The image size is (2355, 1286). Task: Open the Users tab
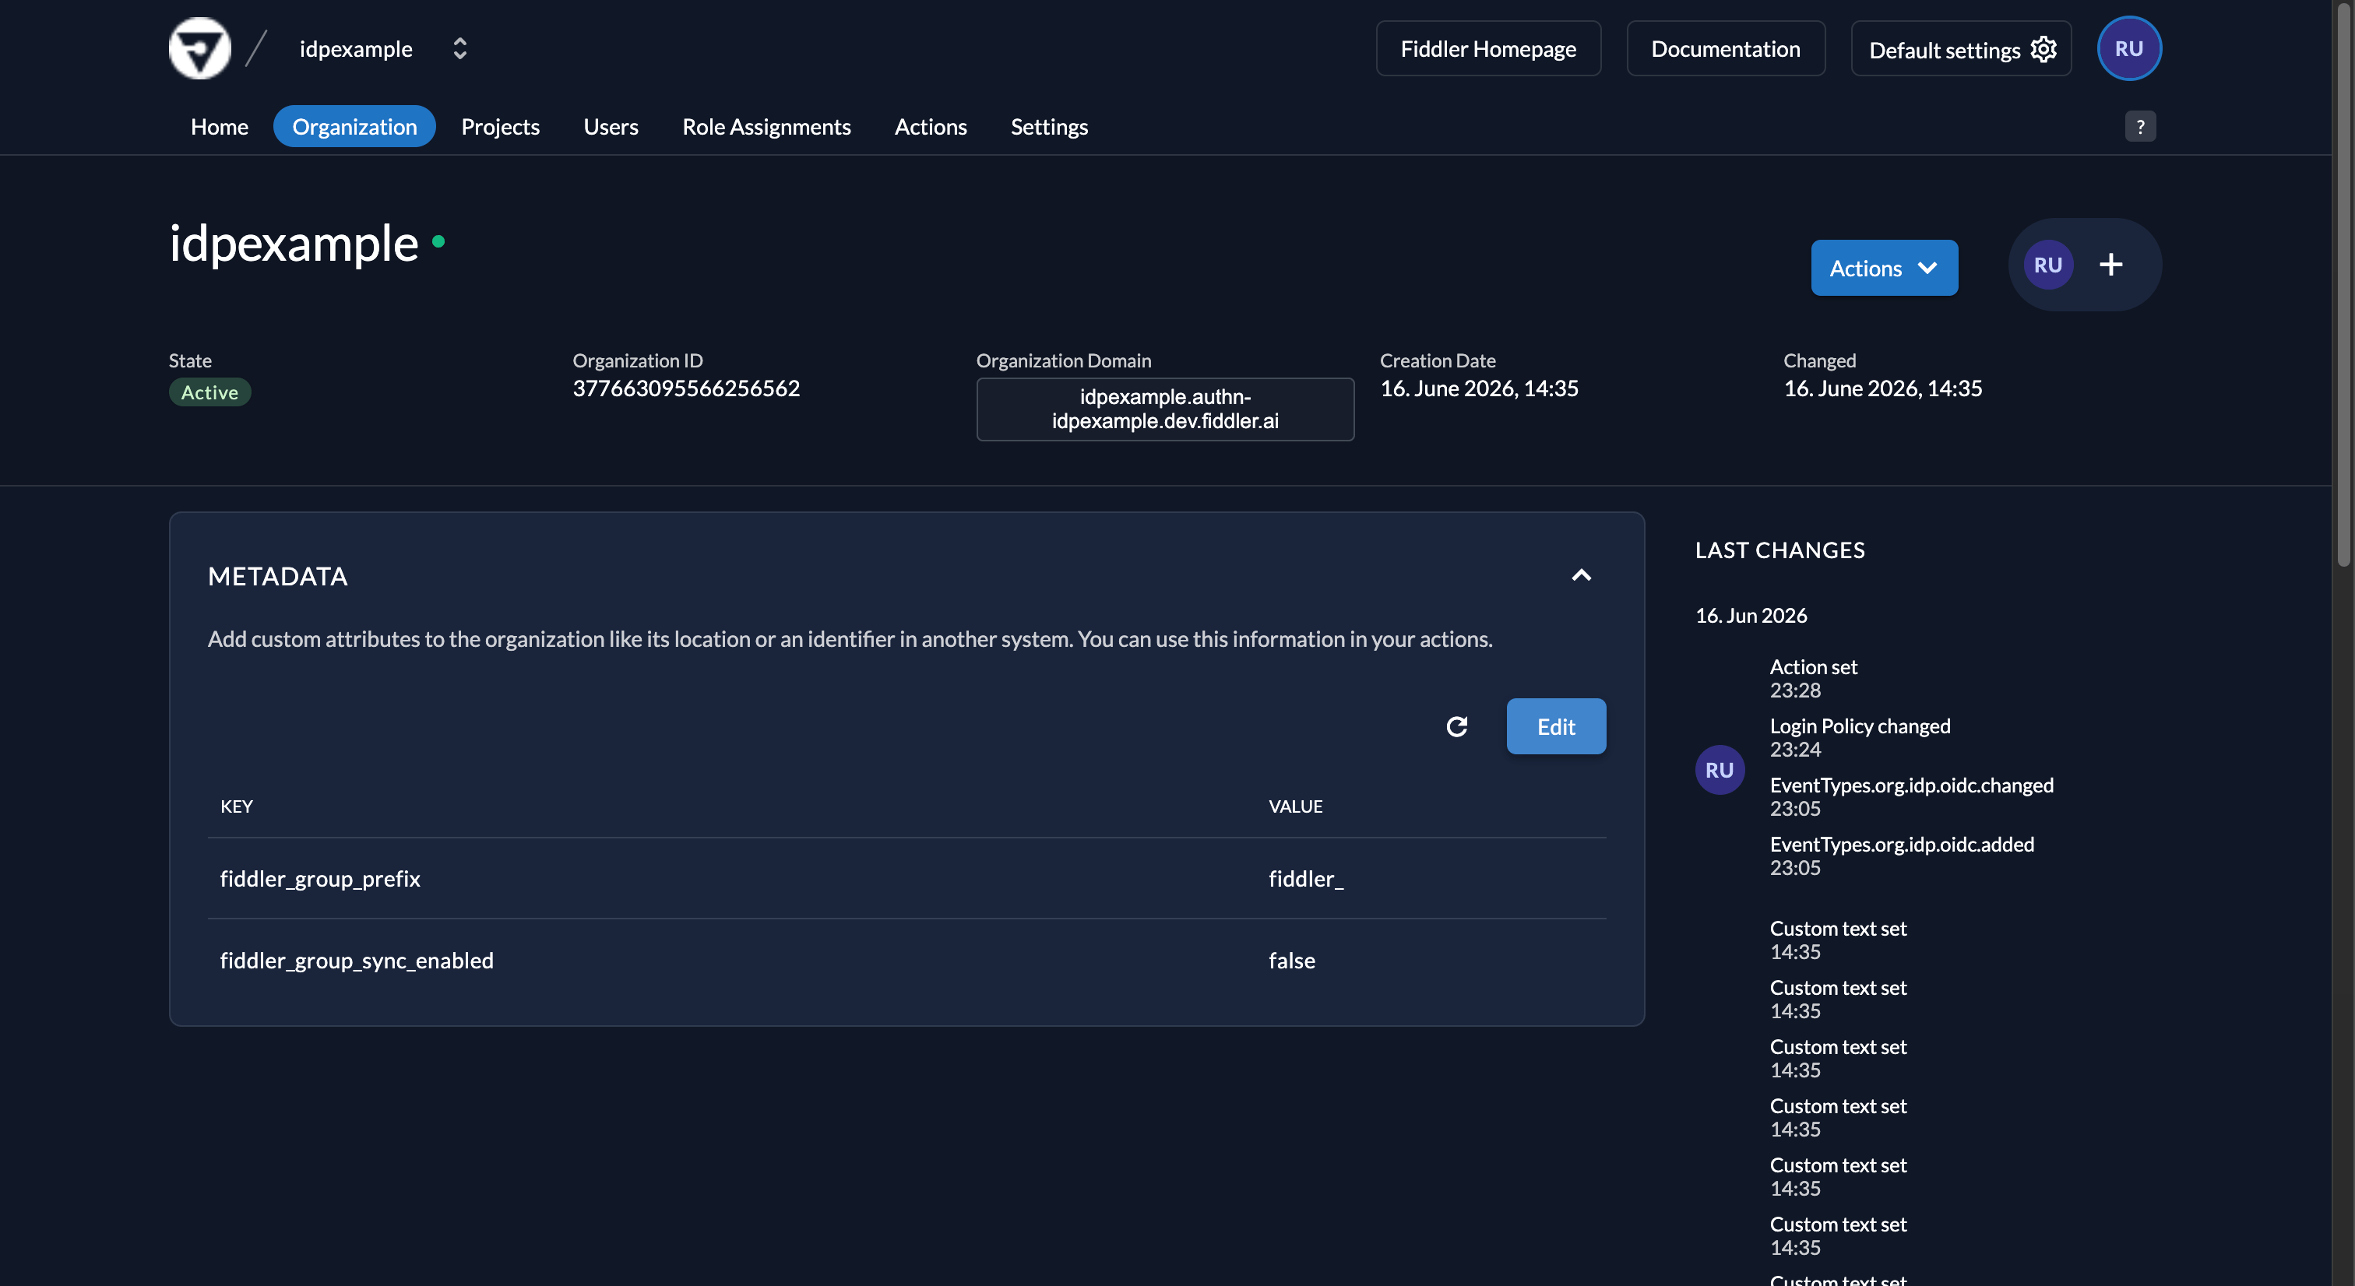611,126
